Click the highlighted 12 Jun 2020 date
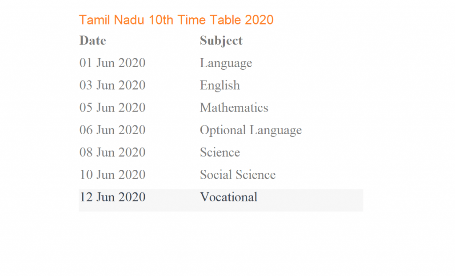The height and width of the screenshot is (276, 455). (x=112, y=197)
